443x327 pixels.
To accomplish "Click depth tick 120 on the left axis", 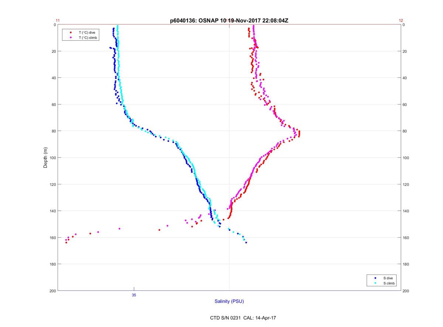I will click(52, 184).
